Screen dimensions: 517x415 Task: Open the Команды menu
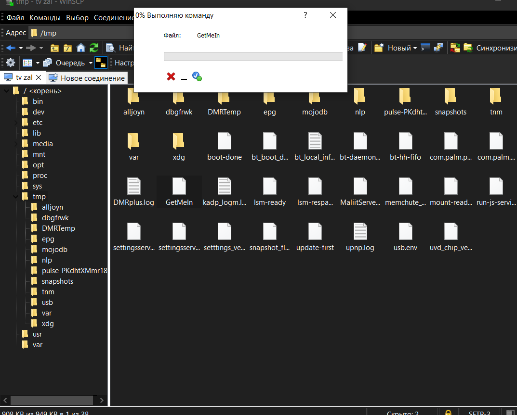tap(45, 18)
